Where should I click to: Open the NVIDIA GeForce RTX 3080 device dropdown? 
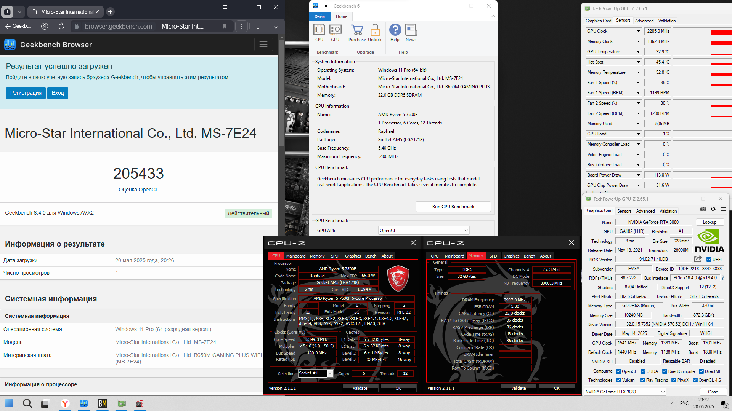[x=625, y=392]
